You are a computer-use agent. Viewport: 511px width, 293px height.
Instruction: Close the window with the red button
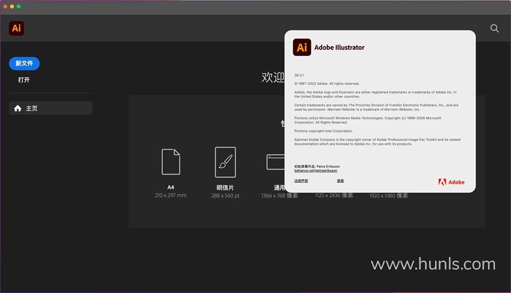pyautogui.click(x=5, y=6)
